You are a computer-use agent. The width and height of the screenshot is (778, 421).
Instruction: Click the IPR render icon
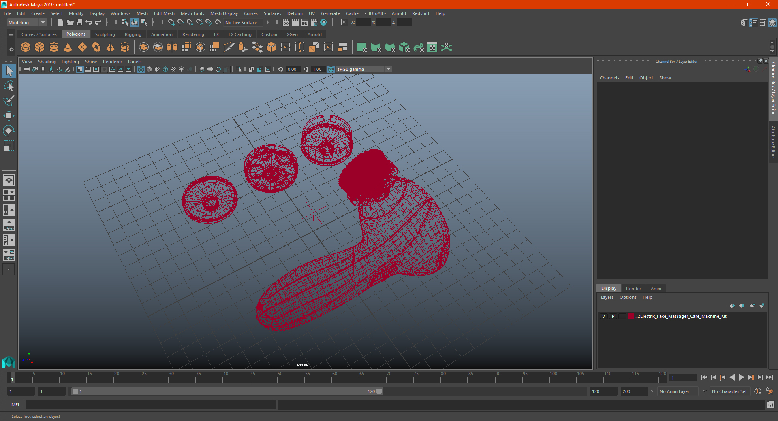click(305, 23)
